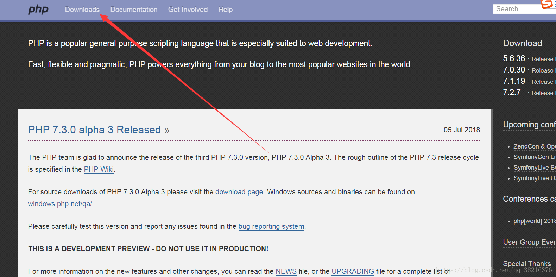Open the Get Involved menu

point(188,10)
